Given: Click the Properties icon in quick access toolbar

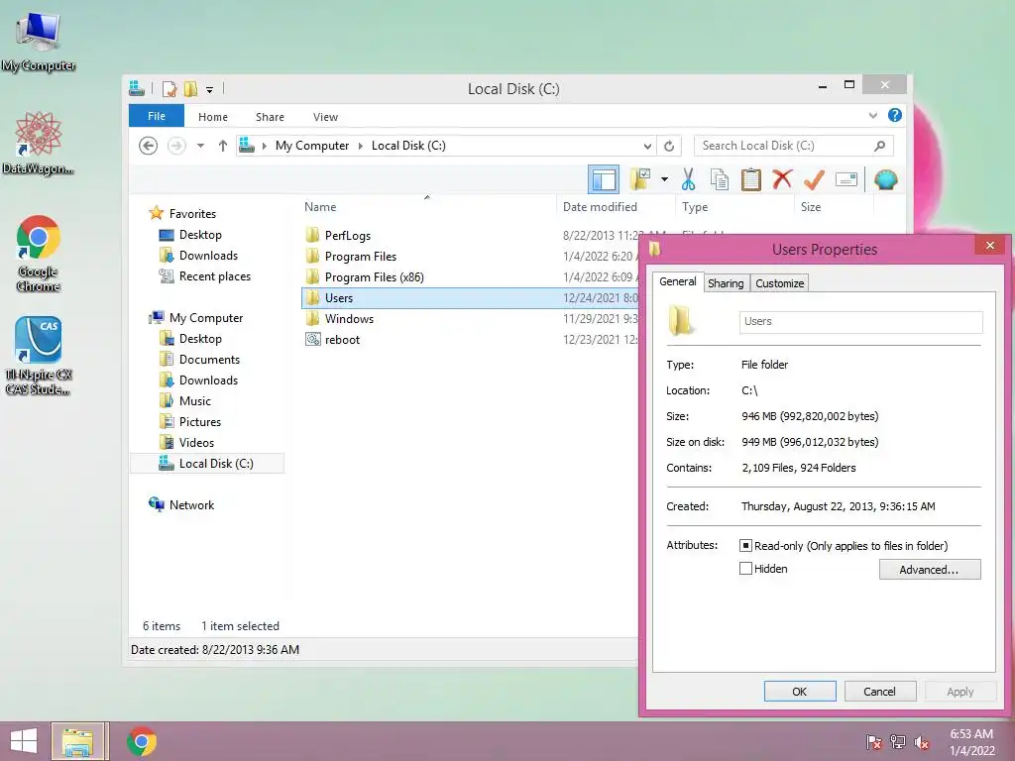Looking at the screenshot, I should click(x=169, y=88).
